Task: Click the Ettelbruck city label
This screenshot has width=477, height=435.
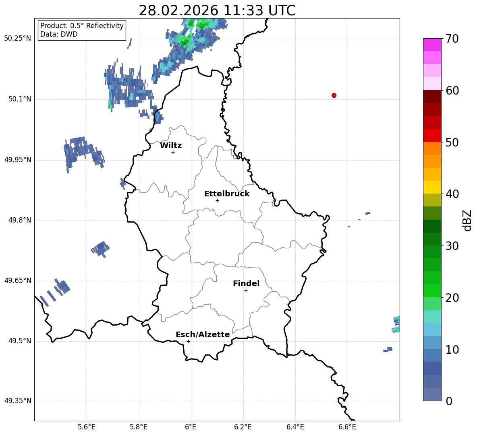Action: [x=227, y=194]
